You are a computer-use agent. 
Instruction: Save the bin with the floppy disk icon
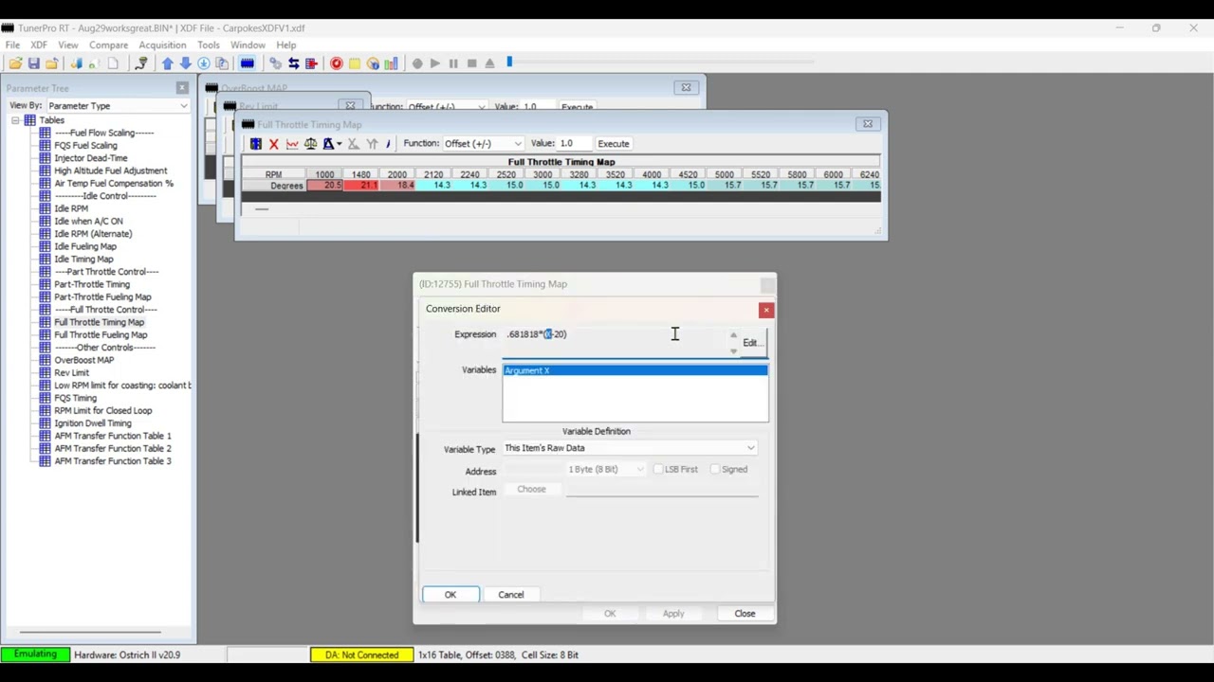(33, 63)
